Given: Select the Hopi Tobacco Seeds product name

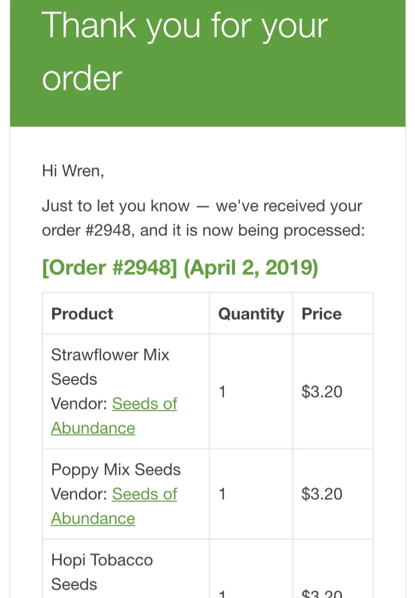Looking at the screenshot, I should (x=102, y=571).
